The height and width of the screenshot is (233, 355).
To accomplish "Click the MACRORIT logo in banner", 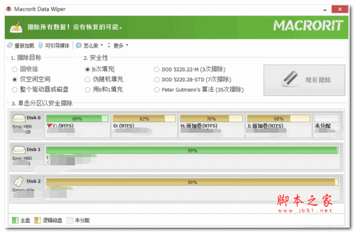I will [x=308, y=25].
